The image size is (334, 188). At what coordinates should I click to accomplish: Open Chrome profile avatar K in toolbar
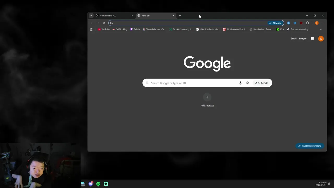click(317, 23)
